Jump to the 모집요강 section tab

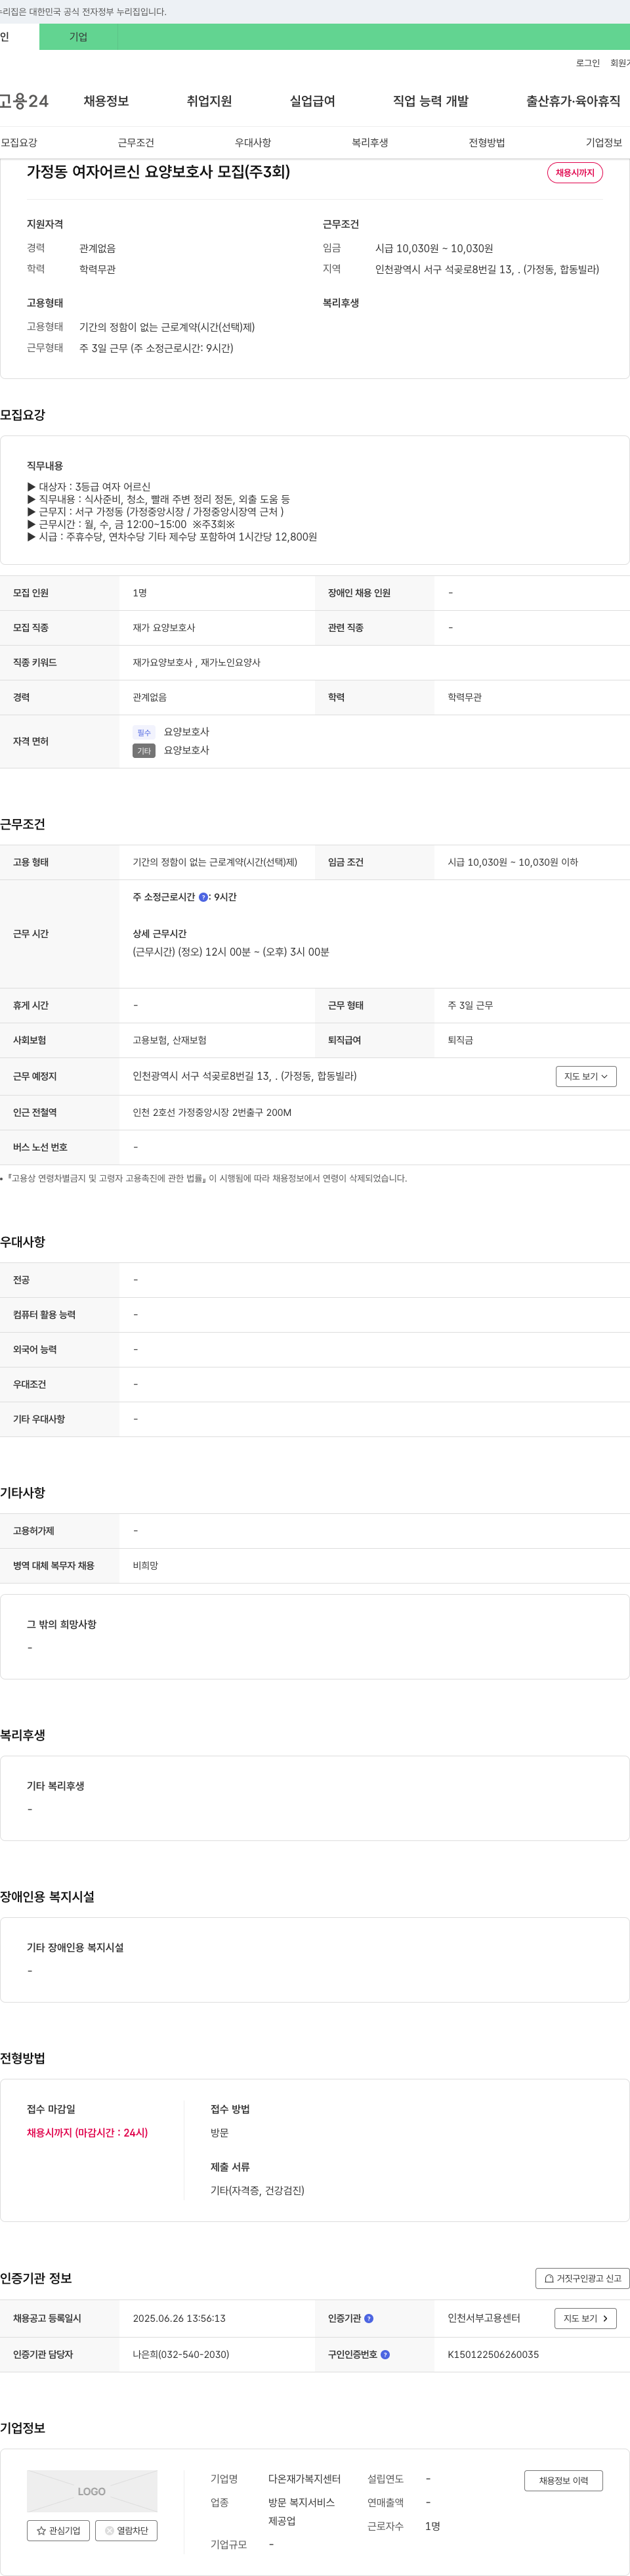pyautogui.click(x=19, y=143)
